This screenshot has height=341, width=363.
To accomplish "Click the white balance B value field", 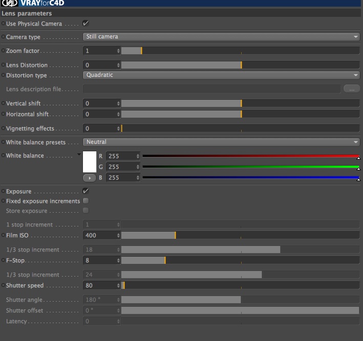I will coord(121,177).
